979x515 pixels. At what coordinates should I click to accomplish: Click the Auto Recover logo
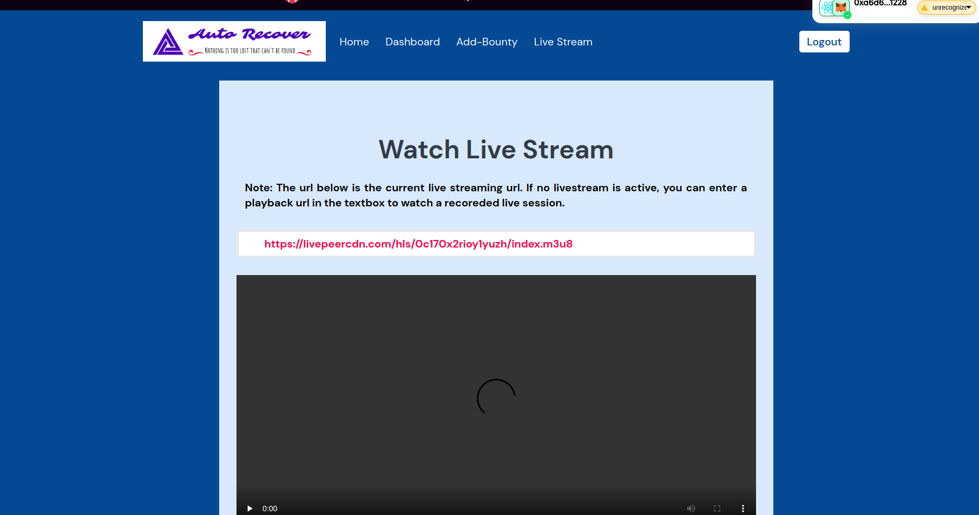[234, 41]
